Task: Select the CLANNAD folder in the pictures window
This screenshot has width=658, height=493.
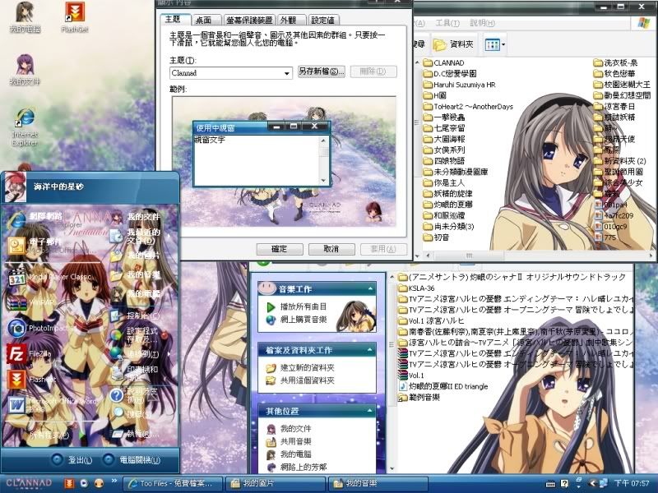Action: 443,63
